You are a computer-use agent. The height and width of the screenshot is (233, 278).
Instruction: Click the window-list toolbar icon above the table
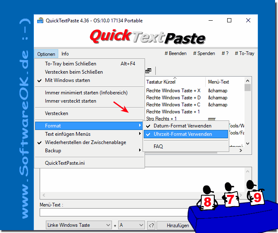[148, 71]
